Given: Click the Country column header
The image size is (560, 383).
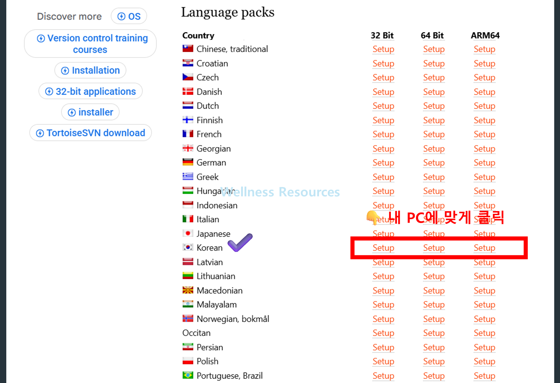Looking at the screenshot, I should pyautogui.click(x=198, y=35).
